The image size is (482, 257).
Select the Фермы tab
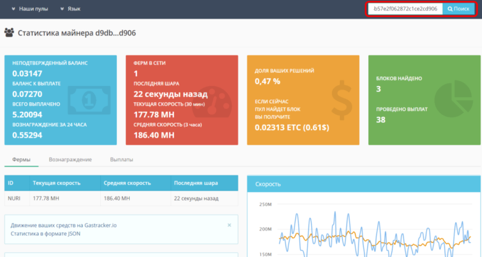[21, 159]
